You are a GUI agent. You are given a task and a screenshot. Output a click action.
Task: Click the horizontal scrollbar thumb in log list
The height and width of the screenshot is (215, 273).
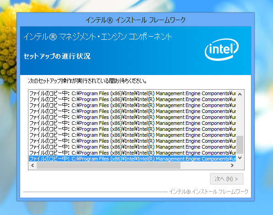[109, 165]
